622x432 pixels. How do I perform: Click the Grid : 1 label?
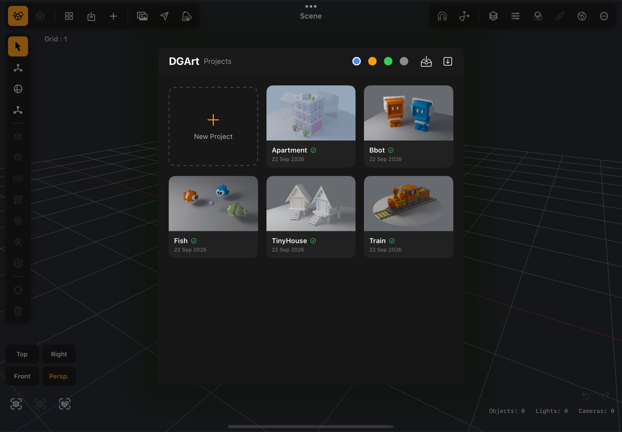click(x=56, y=39)
